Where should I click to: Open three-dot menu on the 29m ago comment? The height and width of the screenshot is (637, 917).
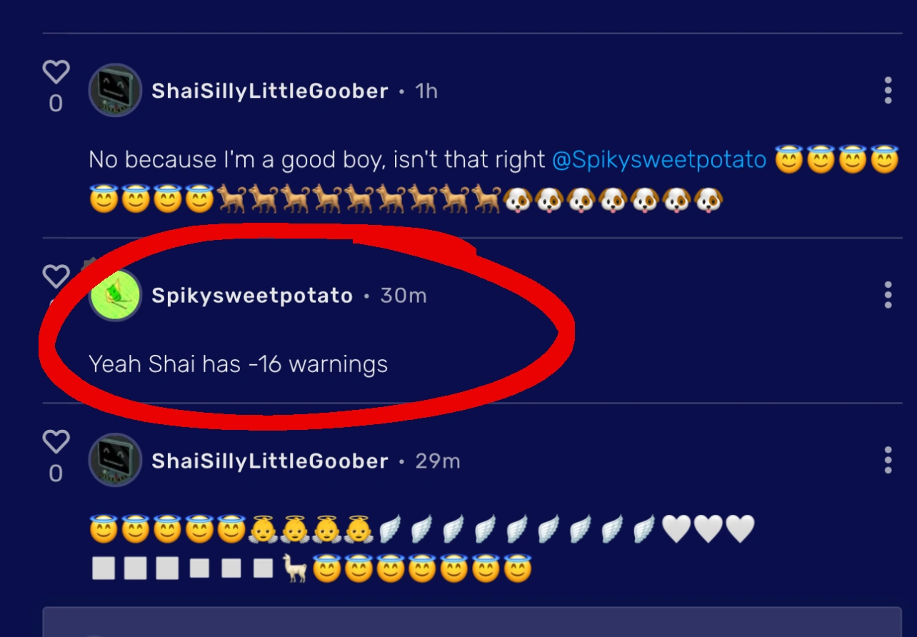click(888, 461)
